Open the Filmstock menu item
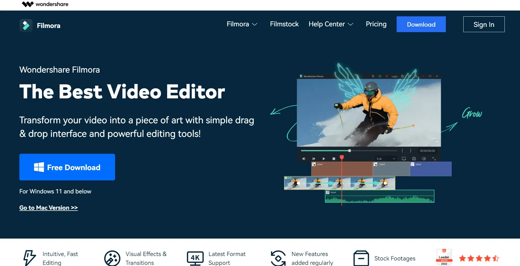The height and width of the screenshot is (266, 520). tap(284, 24)
